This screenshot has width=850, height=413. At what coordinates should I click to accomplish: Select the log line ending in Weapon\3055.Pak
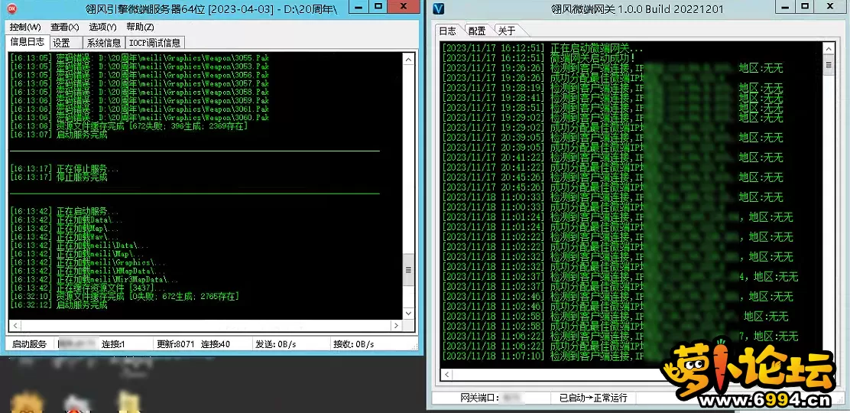(x=139, y=57)
